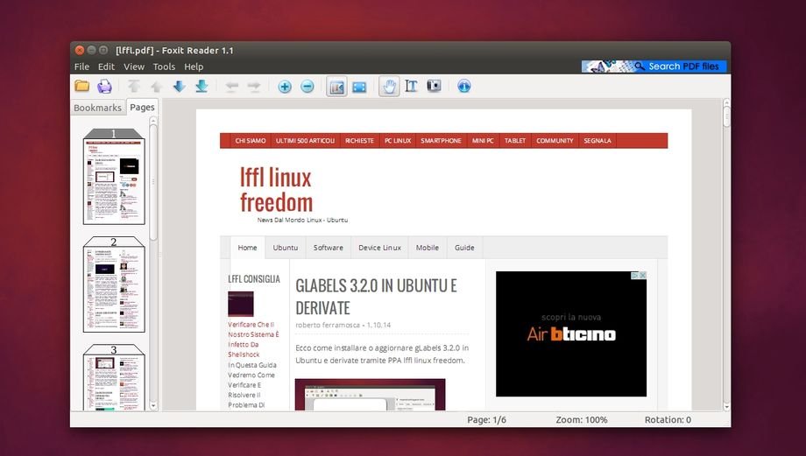This screenshot has height=456, width=806.
Task: Jump to last page icon
Action: (201, 86)
